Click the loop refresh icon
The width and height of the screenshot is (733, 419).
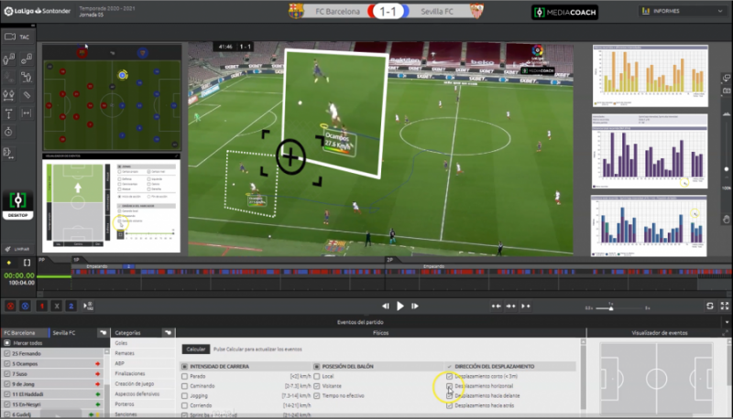pyautogui.click(x=709, y=306)
